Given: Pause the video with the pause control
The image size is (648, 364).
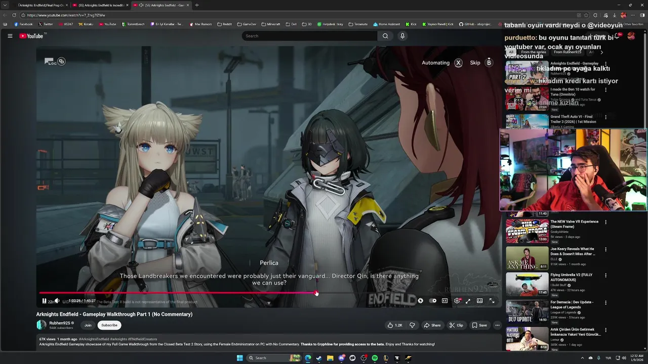Looking at the screenshot, I should click(x=44, y=301).
